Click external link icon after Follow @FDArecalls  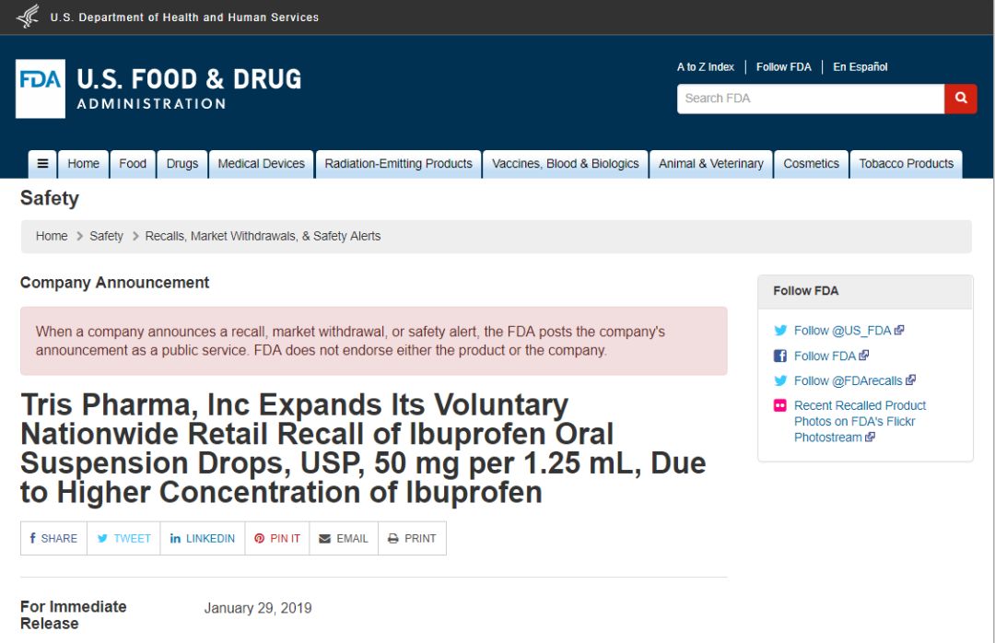(x=910, y=380)
